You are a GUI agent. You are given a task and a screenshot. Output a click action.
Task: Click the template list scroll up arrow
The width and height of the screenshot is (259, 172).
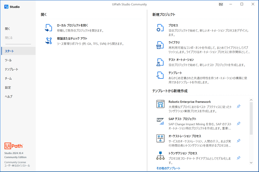point(251,100)
